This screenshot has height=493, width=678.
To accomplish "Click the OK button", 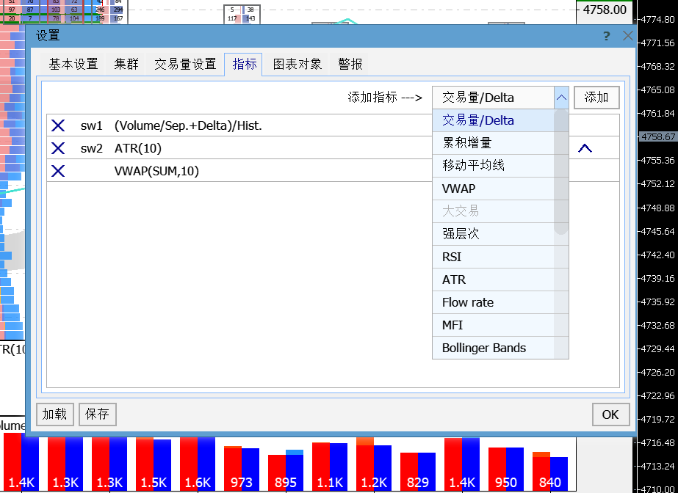I will click(610, 415).
